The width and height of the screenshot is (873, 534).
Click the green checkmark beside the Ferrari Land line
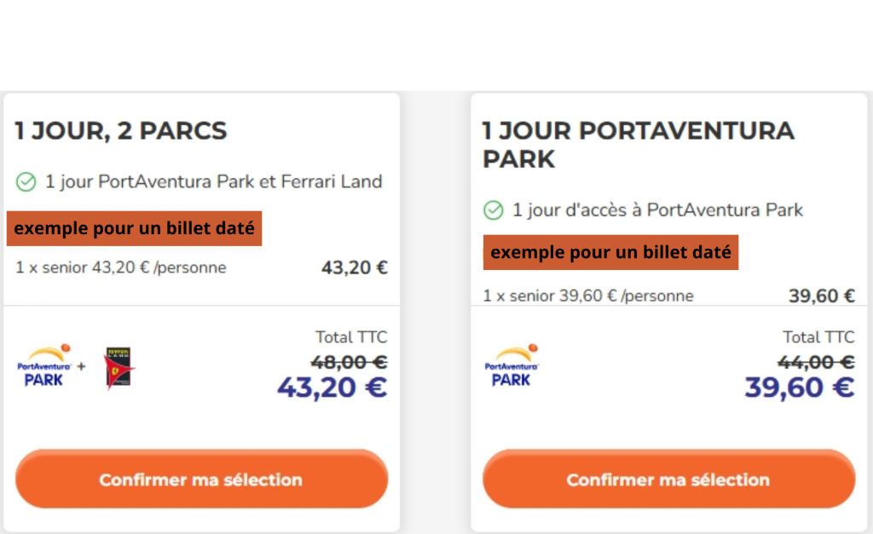(x=26, y=181)
